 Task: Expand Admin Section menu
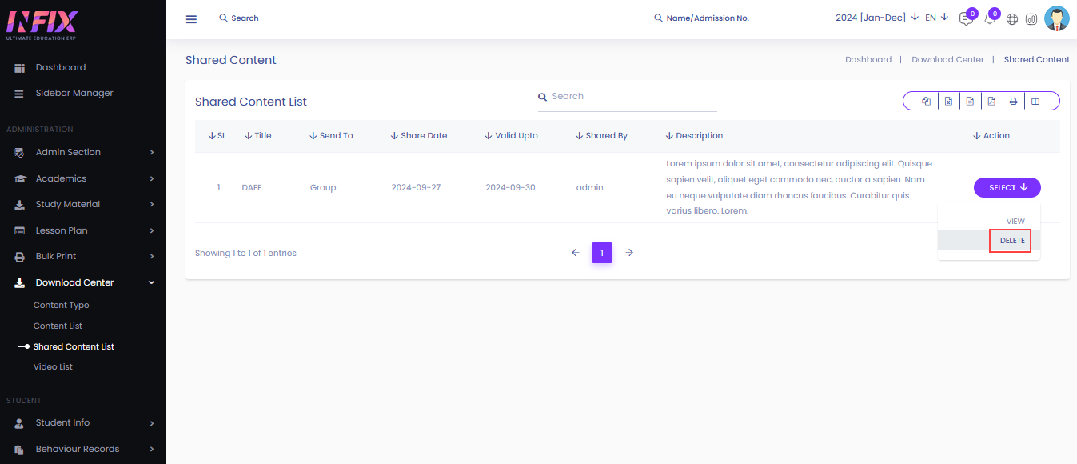pyautogui.click(x=83, y=152)
